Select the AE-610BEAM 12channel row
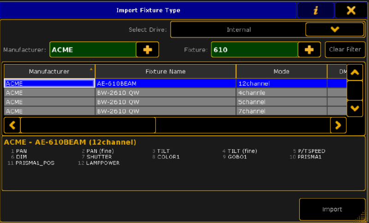Image resolution: width=369 pixels, height=223 pixels. tap(166, 83)
